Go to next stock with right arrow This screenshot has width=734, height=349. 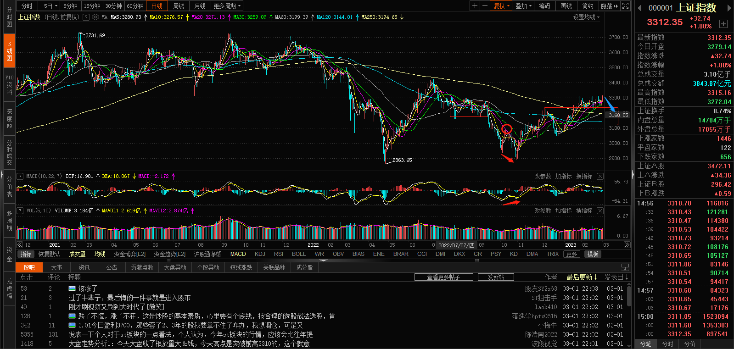point(728,8)
